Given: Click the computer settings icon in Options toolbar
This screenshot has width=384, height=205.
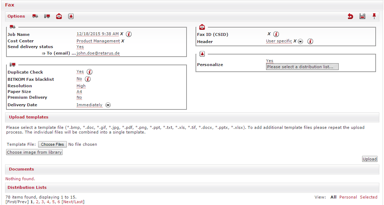Looking at the screenshot, I should (47, 16).
